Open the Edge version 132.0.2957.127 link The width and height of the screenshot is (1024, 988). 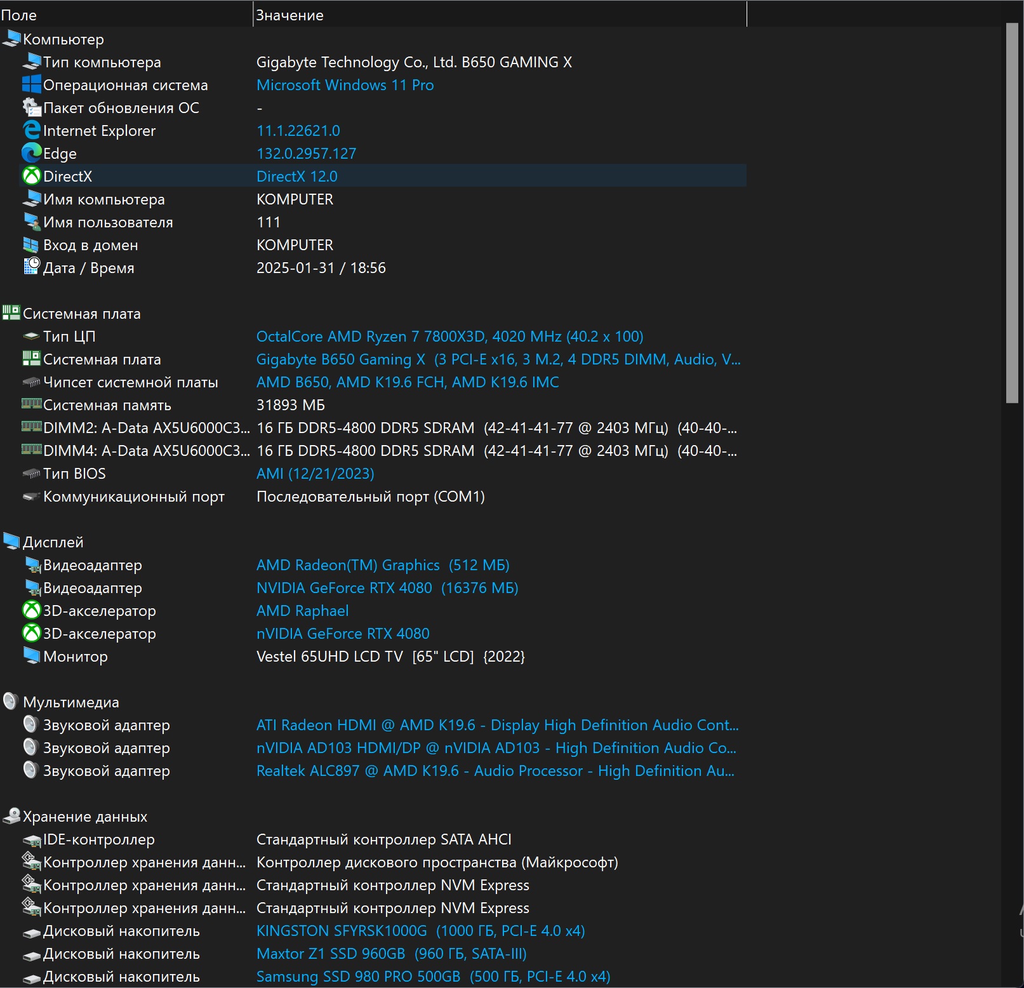[x=306, y=154]
